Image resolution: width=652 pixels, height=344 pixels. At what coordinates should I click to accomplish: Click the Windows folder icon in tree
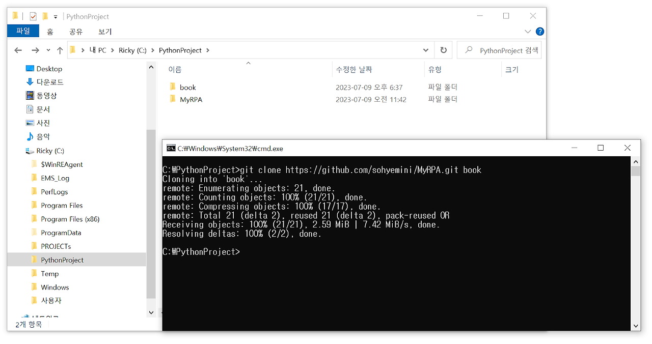tap(34, 287)
